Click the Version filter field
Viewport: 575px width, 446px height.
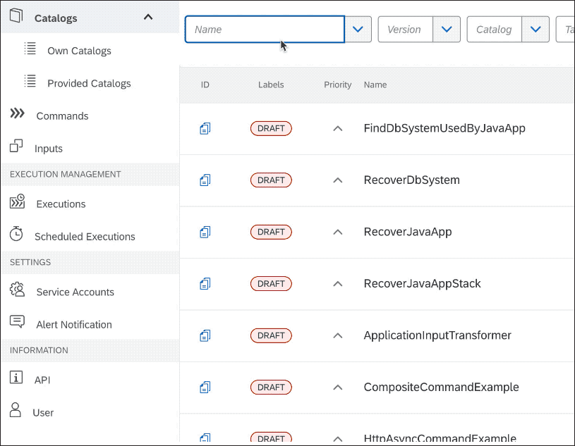(x=405, y=30)
